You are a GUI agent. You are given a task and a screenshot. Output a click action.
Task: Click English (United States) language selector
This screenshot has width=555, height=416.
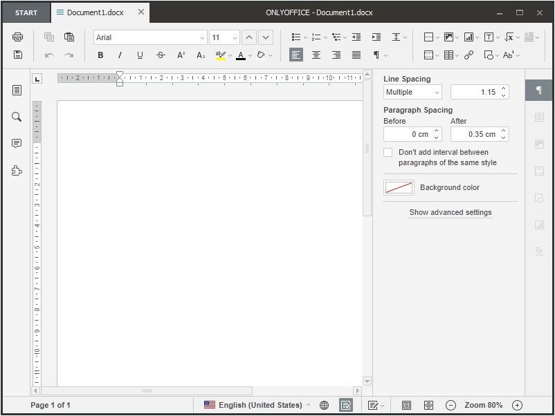257,405
